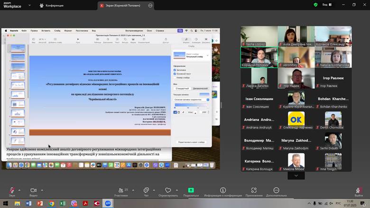Click the Выйти leave meeting button
The width and height of the screenshot is (370, 208).
pyautogui.click(x=359, y=190)
